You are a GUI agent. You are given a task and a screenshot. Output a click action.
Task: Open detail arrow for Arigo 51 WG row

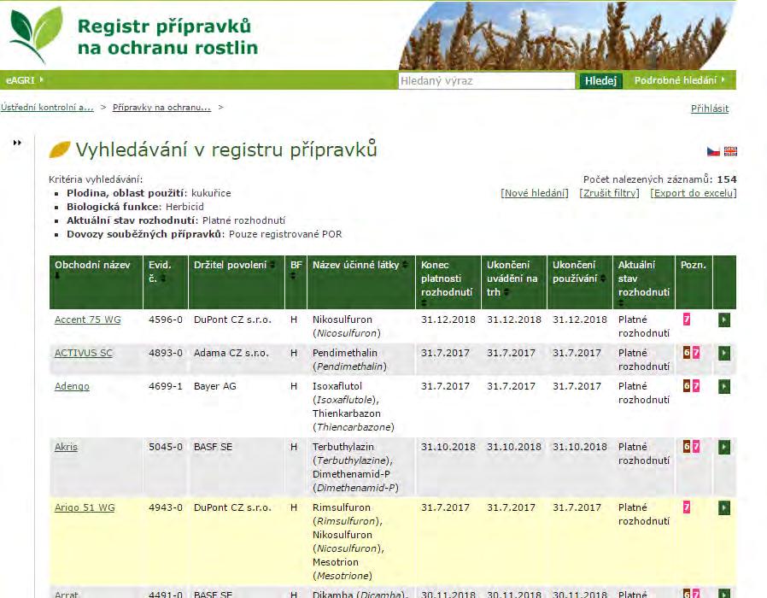click(724, 508)
